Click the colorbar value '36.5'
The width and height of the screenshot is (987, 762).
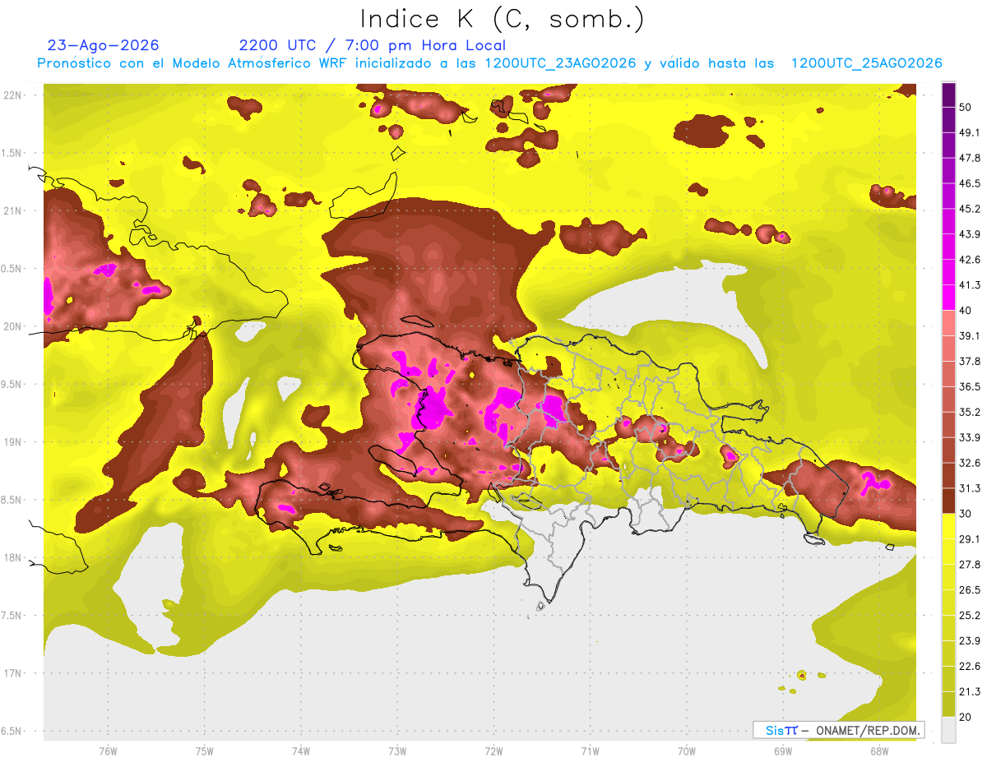click(969, 386)
